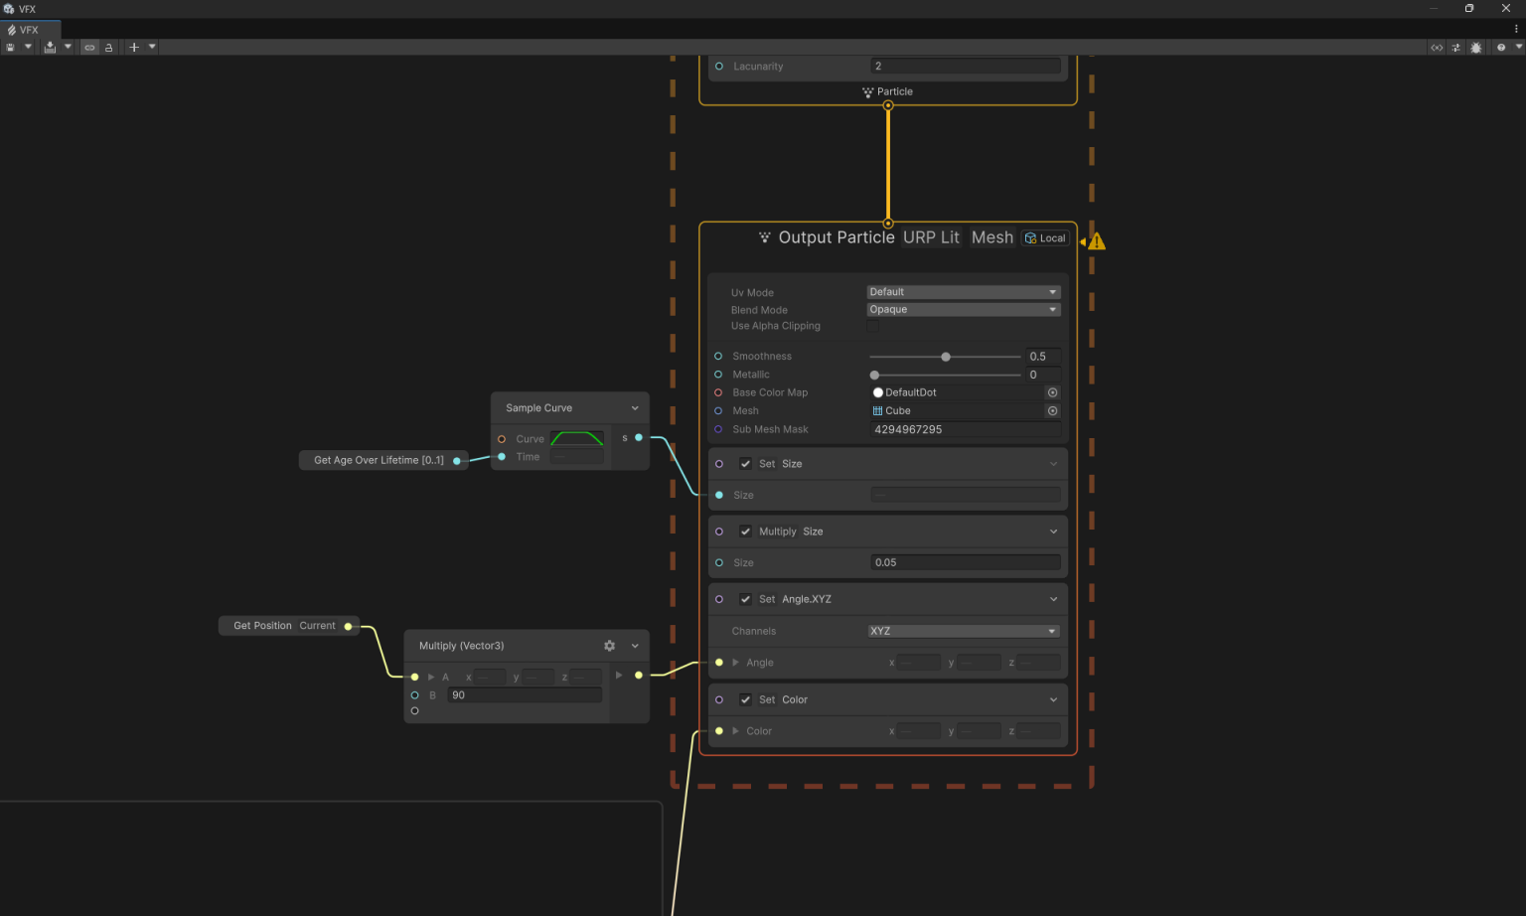Open the Blackboard via the <x> icon
Image resolution: width=1526 pixels, height=916 pixels.
click(x=1437, y=47)
